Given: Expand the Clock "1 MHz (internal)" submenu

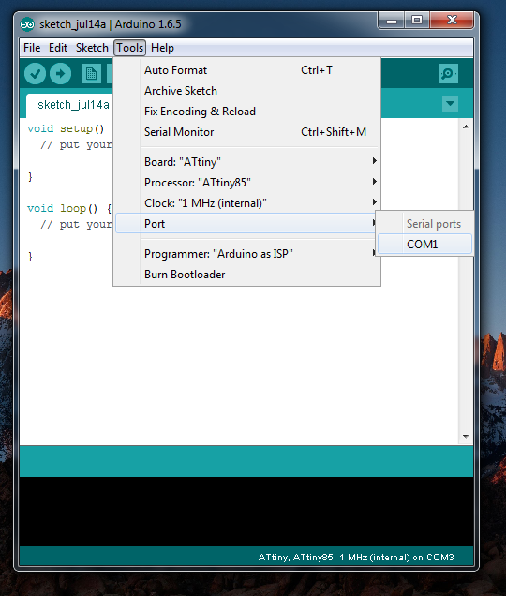Looking at the screenshot, I should 248,203.
